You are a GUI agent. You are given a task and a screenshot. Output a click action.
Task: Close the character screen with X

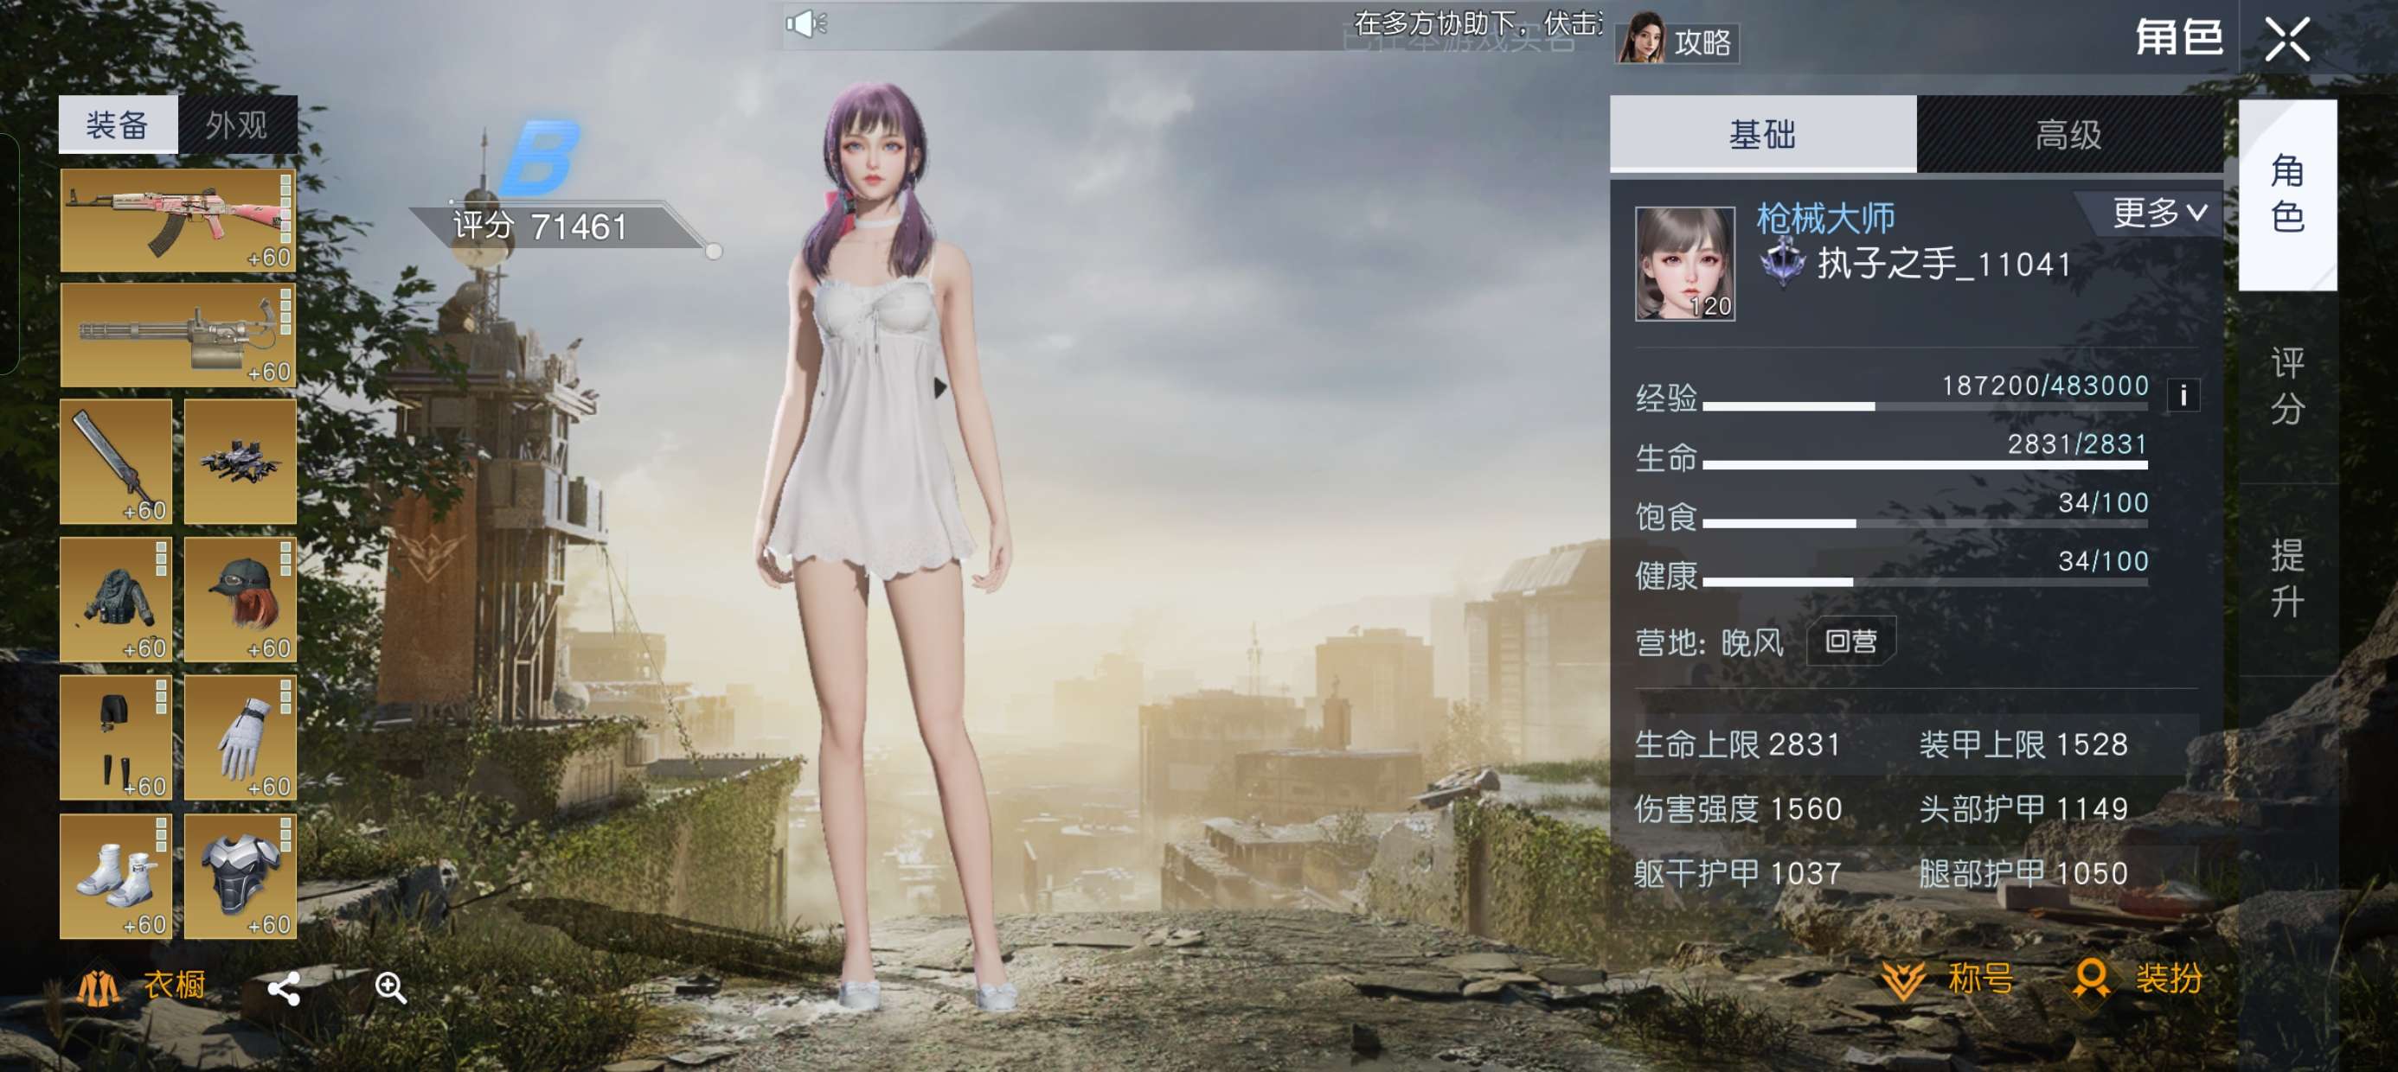pyautogui.click(x=2287, y=40)
